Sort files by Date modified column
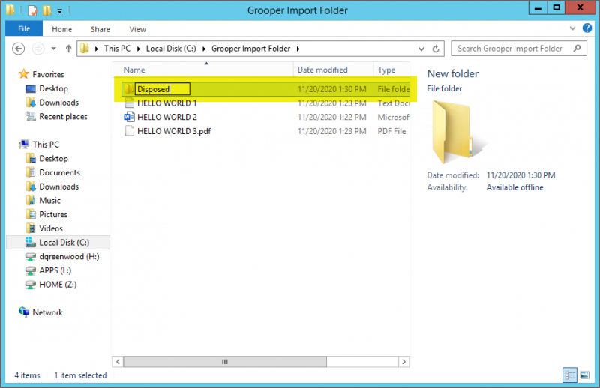 pos(322,70)
